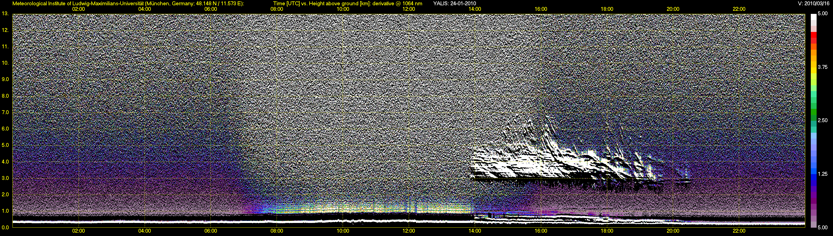The image size is (833, 236).
Task: Click the "22:00" label on the upper time axis
Action: 739,9
